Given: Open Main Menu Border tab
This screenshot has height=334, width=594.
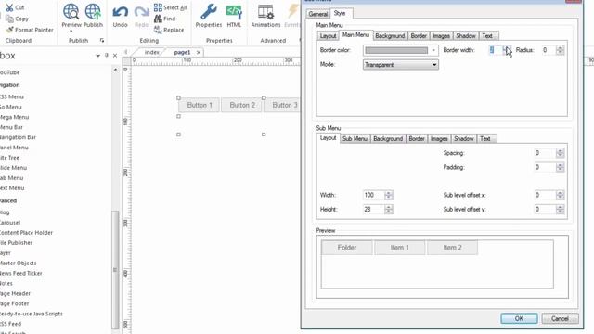Looking at the screenshot, I should [x=419, y=35].
